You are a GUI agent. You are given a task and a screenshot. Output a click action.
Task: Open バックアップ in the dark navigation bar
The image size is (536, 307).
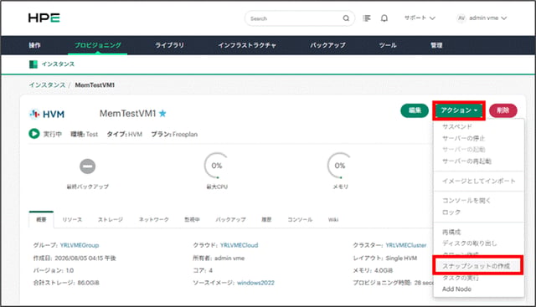[x=327, y=45]
